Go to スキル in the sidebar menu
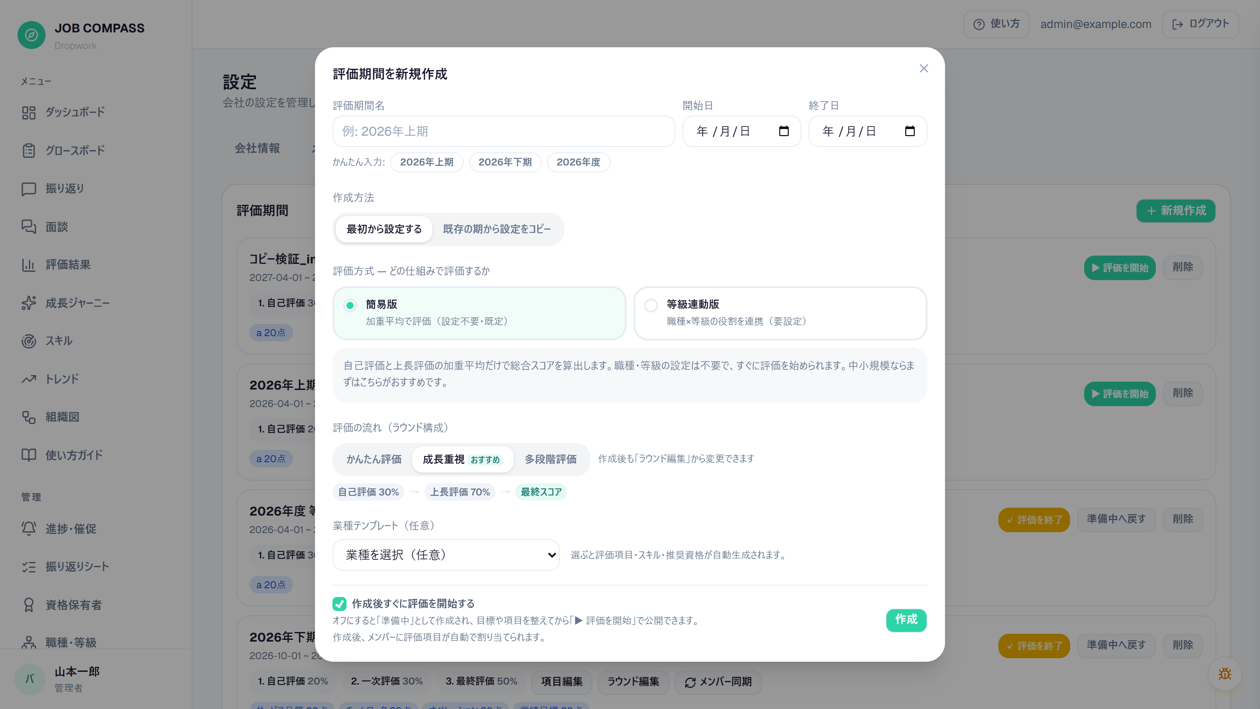This screenshot has height=709, width=1260. 59,341
